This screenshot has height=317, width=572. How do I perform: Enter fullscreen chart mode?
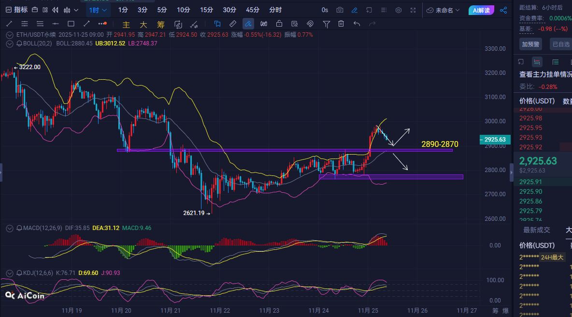[413, 10]
